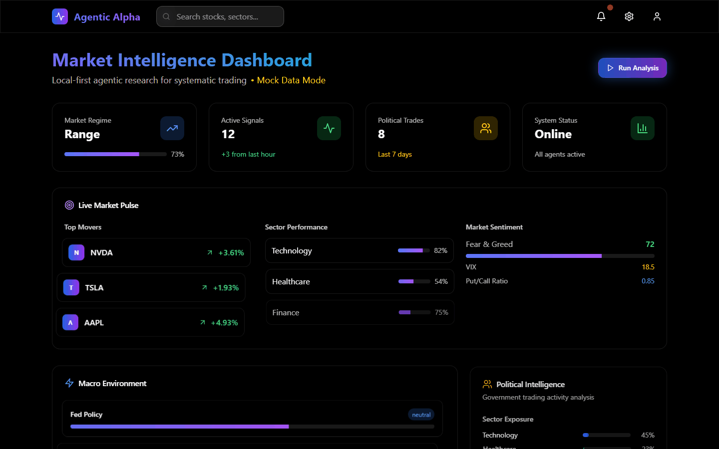This screenshot has width=719, height=449.
Task: Open the AAPL top mover row
Action: pos(150,322)
